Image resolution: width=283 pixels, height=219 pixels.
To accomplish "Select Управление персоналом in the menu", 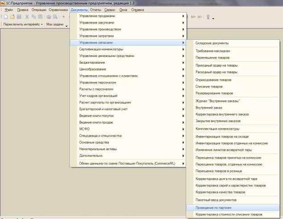I will point(128,83).
